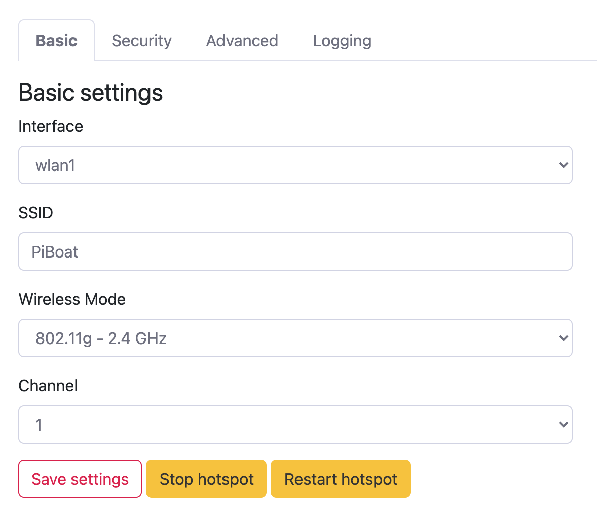Image resolution: width=597 pixels, height=513 pixels.
Task: Click the Interface field label
Action: [50, 126]
